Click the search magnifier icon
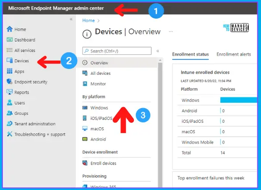The width and height of the screenshot is (261, 190). tap(87, 51)
